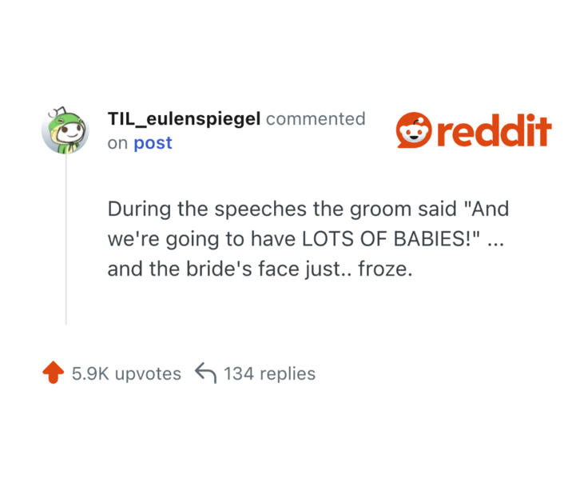Click the Reddit Snoo logo icon

[x=414, y=130]
